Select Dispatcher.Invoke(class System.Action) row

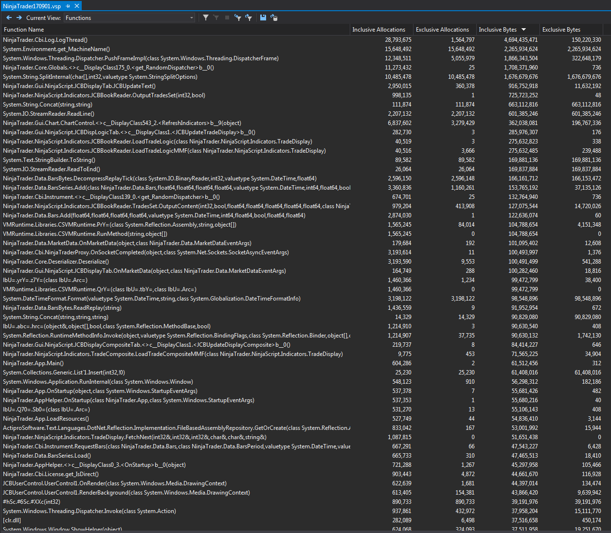pyautogui.click(x=302, y=511)
